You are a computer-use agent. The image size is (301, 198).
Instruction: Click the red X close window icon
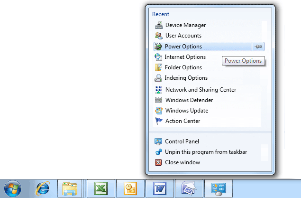click(x=158, y=162)
